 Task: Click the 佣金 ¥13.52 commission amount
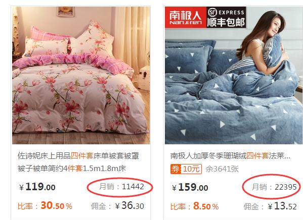pyautogui.click(x=270, y=206)
